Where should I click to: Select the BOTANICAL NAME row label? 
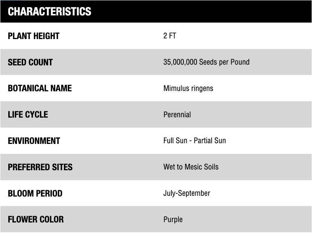pyautogui.click(x=39, y=88)
